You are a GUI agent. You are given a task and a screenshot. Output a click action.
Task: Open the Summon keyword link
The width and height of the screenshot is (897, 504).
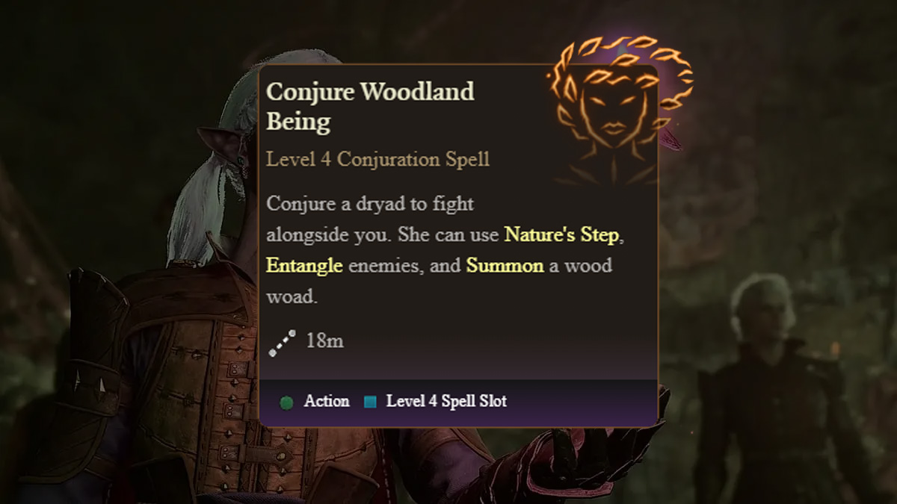pyautogui.click(x=505, y=266)
